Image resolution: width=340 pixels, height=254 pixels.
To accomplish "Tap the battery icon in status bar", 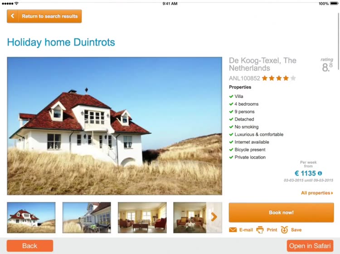I will click(334, 4).
